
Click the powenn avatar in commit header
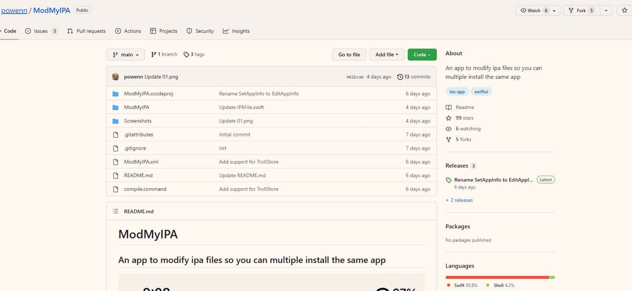click(116, 77)
